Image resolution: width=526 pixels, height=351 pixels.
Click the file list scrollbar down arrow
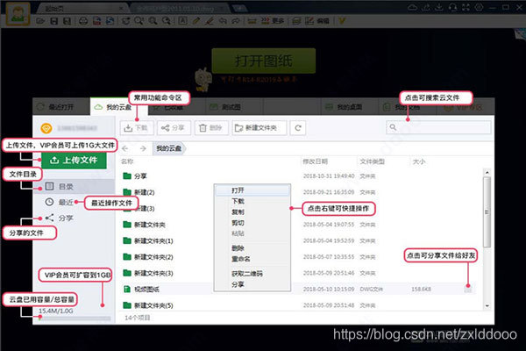pos(487,306)
